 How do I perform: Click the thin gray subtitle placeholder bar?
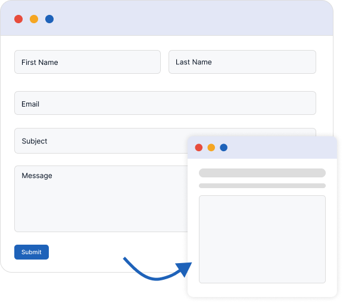(x=262, y=186)
